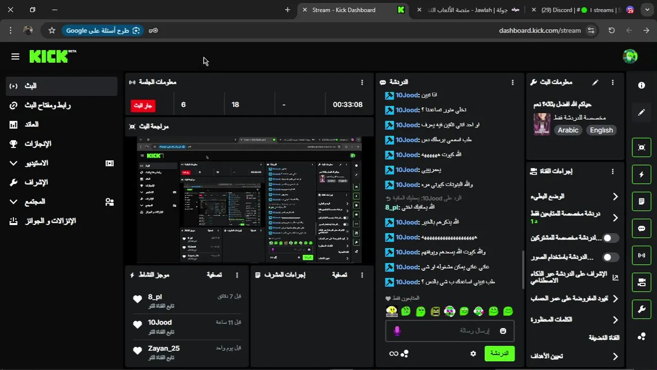The image size is (657, 370).
Task: Open the AI chat moderation external link icon
Action: tap(615, 277)
